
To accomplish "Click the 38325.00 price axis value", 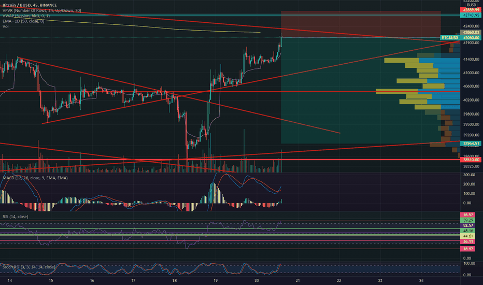I will coord(471,166).
